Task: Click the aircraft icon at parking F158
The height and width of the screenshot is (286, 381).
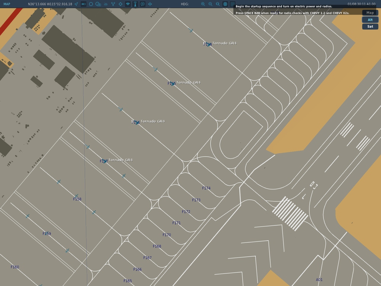Action: pyautogui.click(x=77, y=196)
